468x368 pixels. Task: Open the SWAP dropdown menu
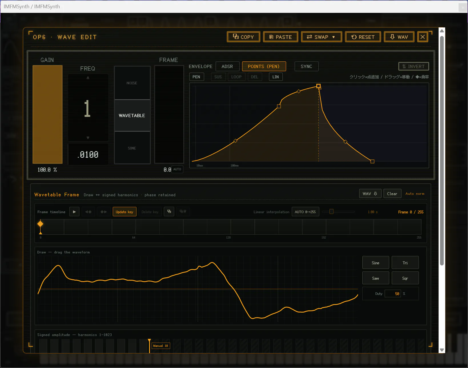click(321, 37)
